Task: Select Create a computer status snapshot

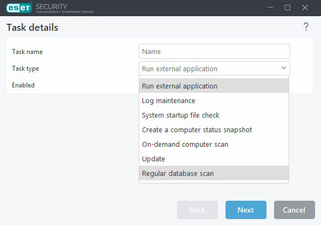Action: point(214,129)
